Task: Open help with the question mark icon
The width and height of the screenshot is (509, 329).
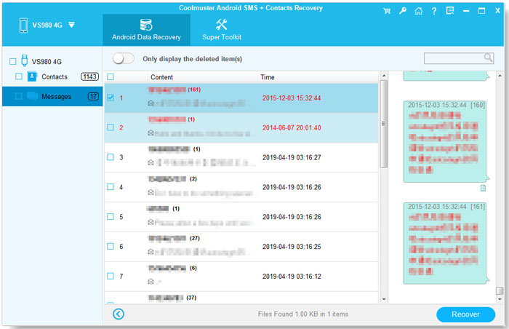Action: [434, 11]
